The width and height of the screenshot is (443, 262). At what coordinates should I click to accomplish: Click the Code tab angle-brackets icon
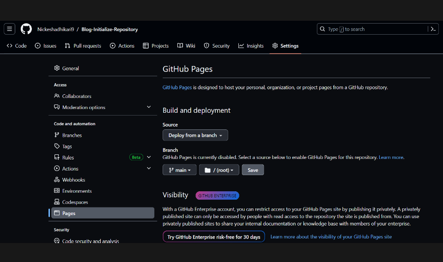click(x=10, y=45)
